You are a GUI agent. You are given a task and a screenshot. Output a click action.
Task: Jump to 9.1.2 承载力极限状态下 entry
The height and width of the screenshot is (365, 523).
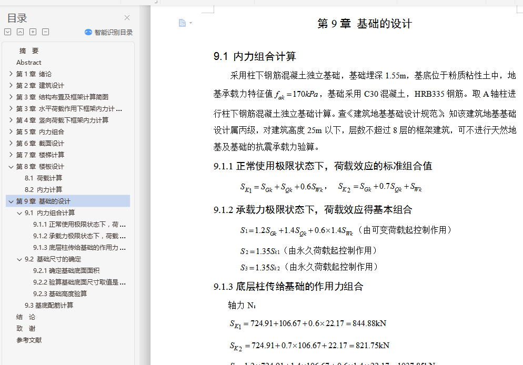[79, 236]
